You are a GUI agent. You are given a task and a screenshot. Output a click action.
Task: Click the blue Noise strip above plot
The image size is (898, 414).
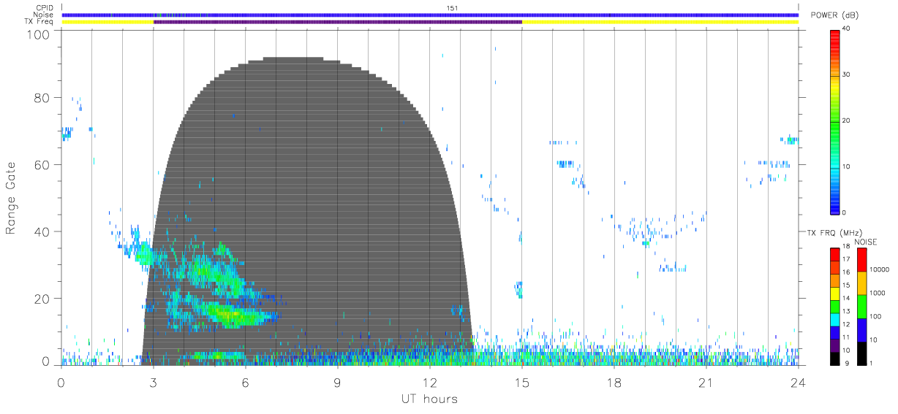tap(430, 15)
